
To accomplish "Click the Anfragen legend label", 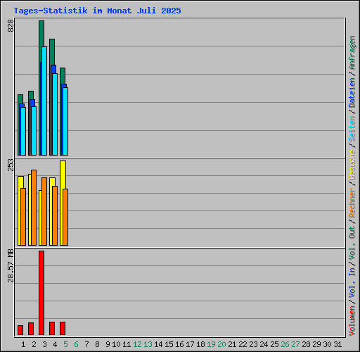I will click(x=352, y=53).
